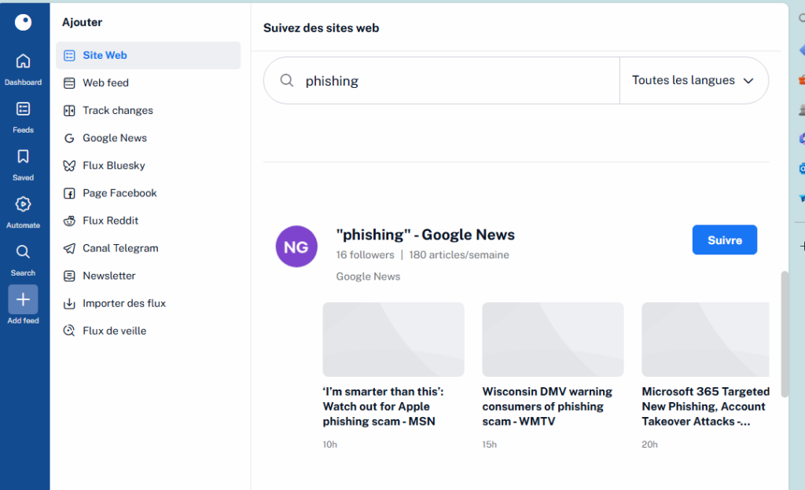
Task: Go to Feeds in the sidebar
Action: [x=23, y=109]
